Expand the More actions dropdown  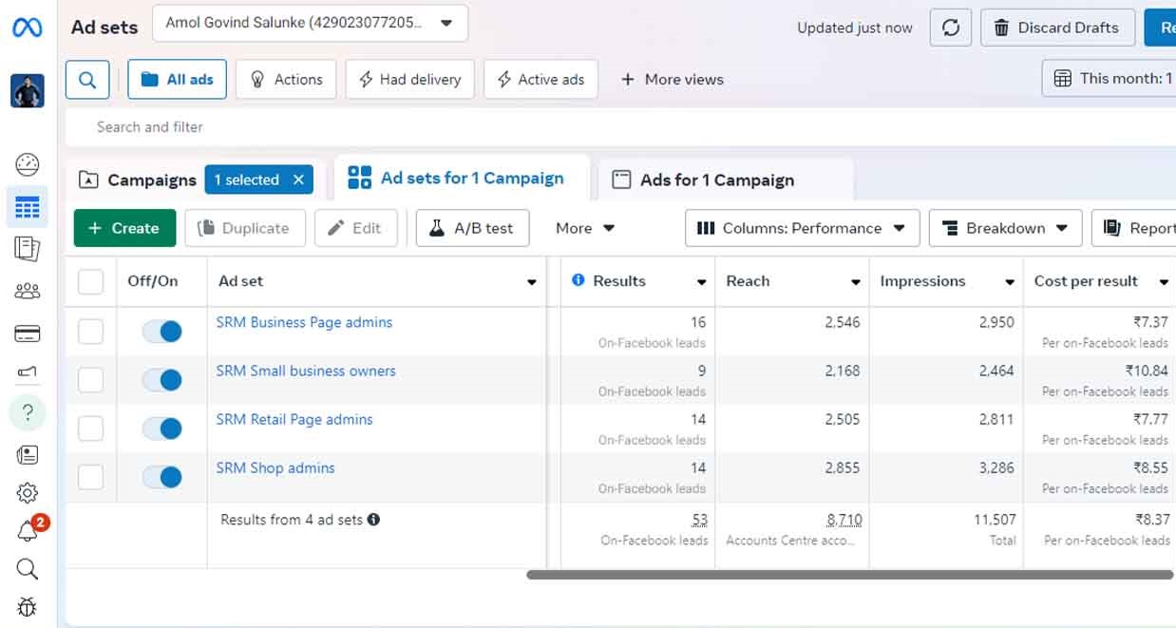coord(585,228)
